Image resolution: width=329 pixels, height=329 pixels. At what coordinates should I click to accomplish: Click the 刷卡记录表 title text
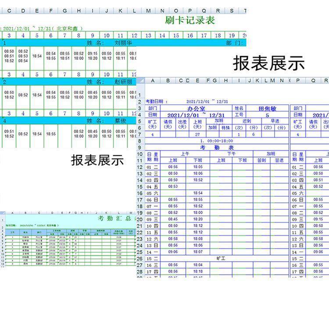(190, 20)
